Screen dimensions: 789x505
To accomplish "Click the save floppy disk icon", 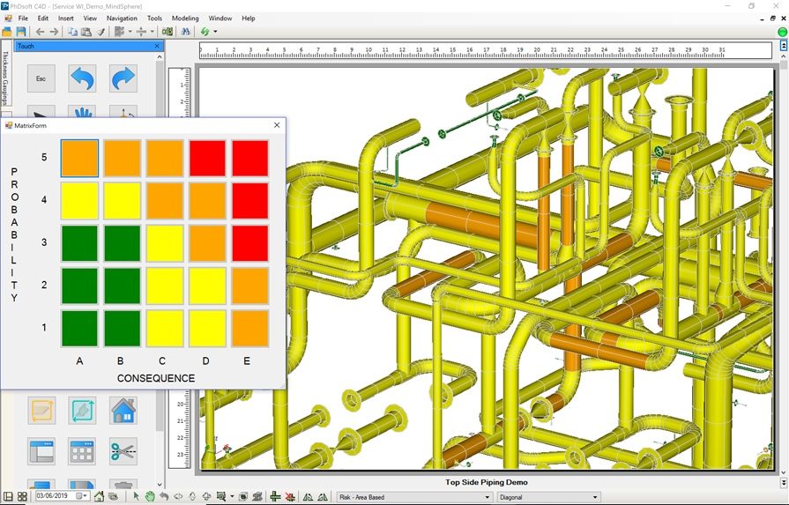I will (x=20, y=32).
